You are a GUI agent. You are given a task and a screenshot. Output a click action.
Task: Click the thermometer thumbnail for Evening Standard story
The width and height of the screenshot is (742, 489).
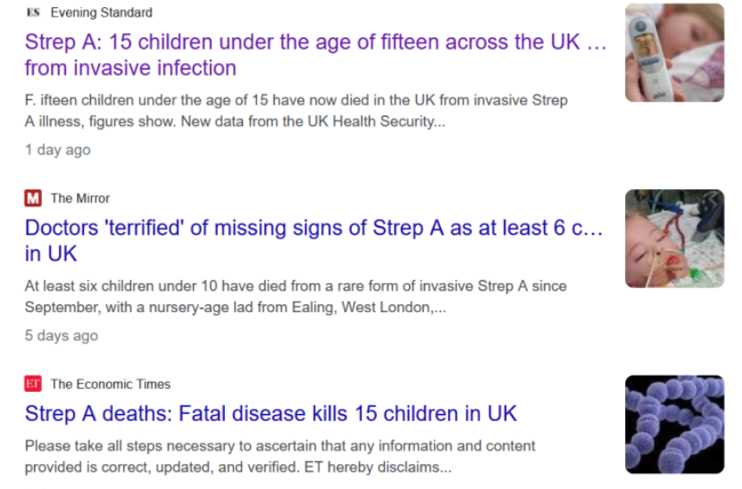674,53
